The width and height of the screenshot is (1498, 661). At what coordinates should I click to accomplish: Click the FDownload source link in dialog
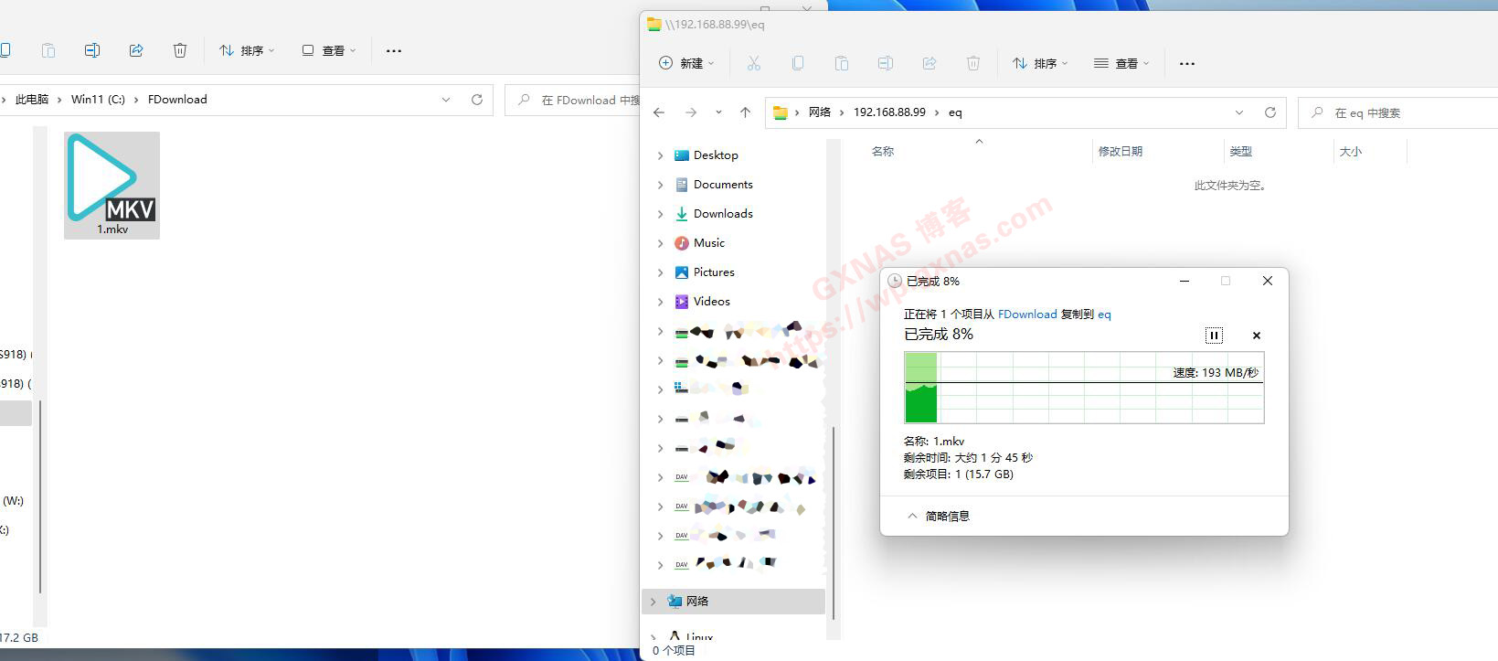pos(1026,314)
